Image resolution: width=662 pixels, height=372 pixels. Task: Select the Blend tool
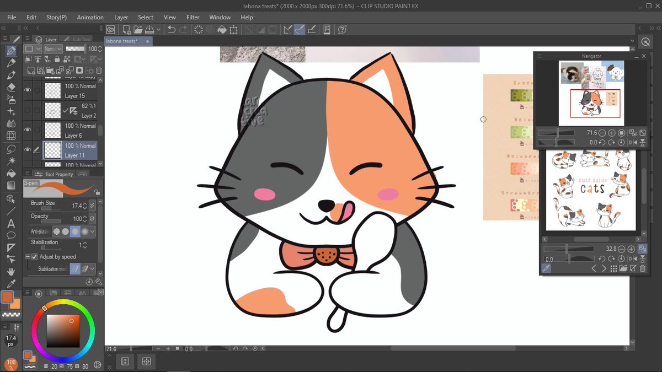pos(10,123)
